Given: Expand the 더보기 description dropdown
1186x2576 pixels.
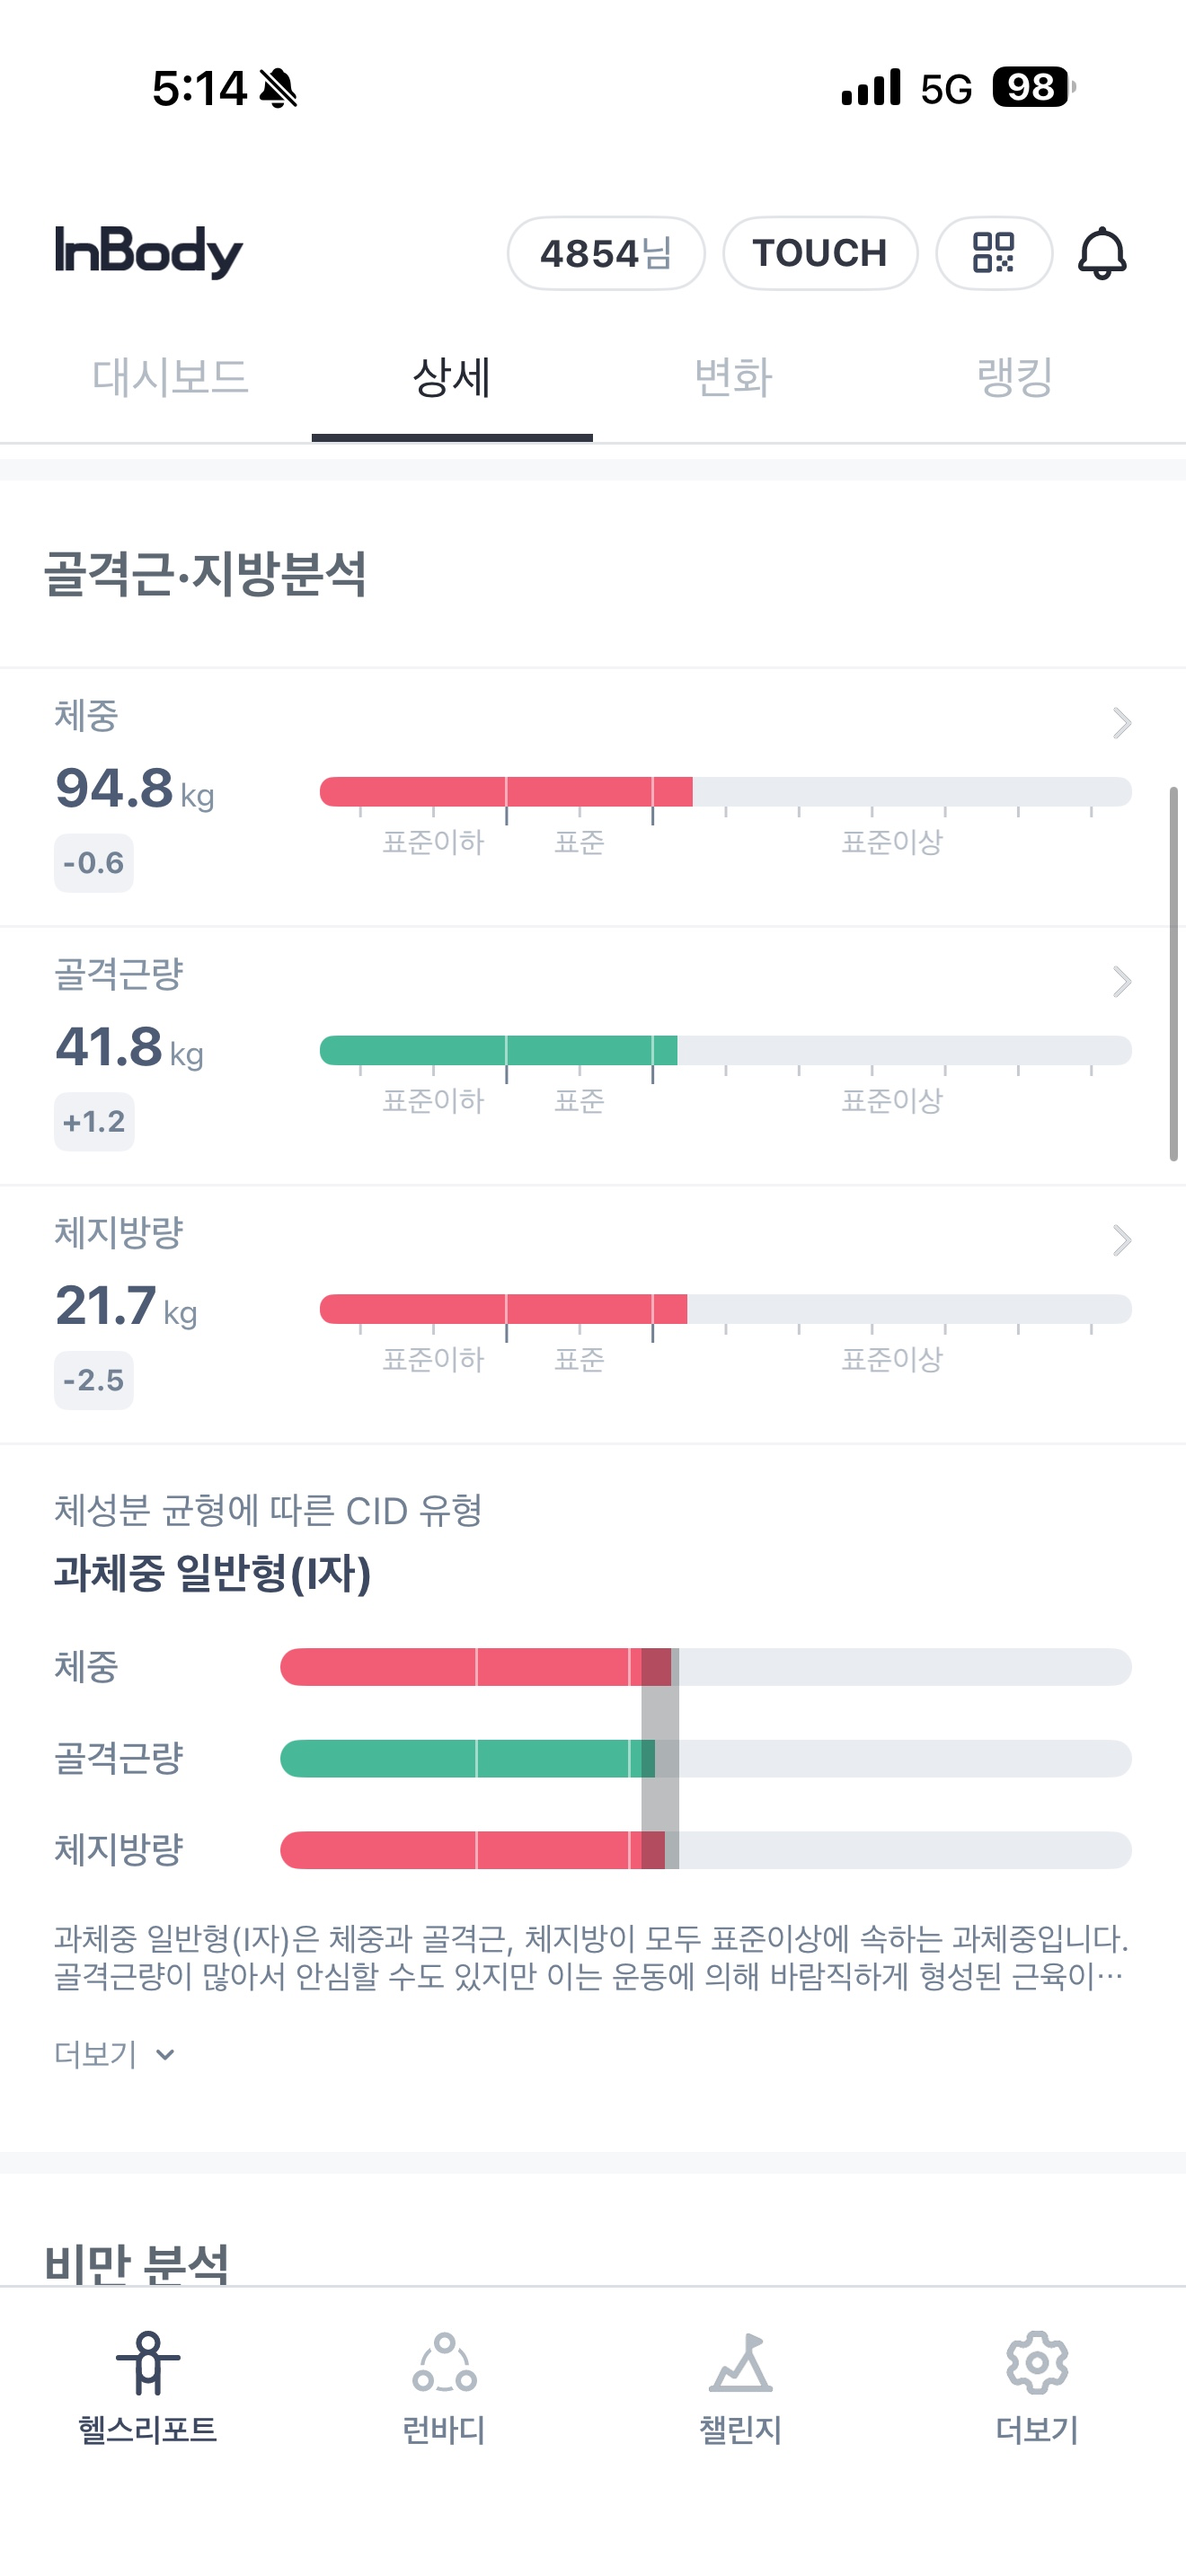Looking at the screenshot, I should coord(115,2054).
